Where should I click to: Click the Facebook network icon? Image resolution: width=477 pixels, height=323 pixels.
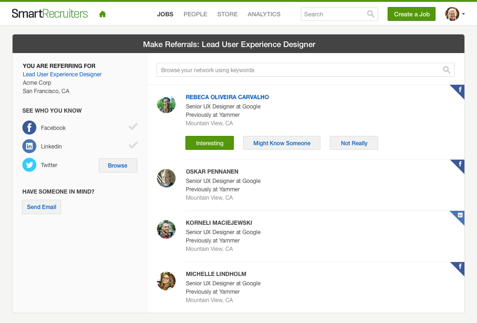coord(29,128)
